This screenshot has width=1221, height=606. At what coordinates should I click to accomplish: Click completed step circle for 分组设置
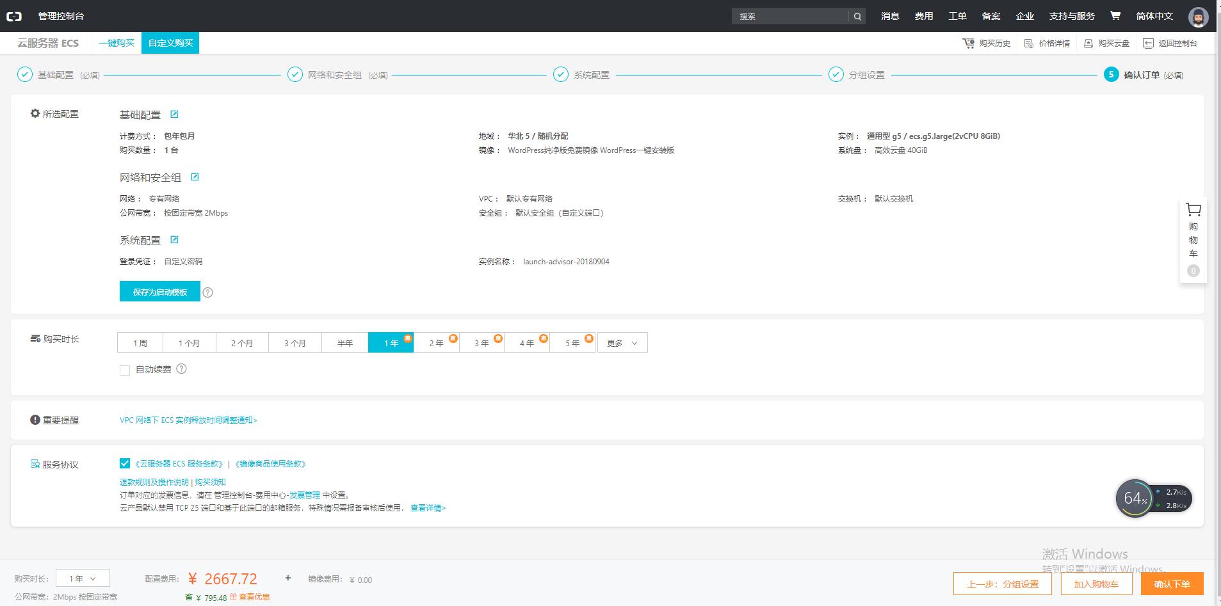tap(836, 74)
